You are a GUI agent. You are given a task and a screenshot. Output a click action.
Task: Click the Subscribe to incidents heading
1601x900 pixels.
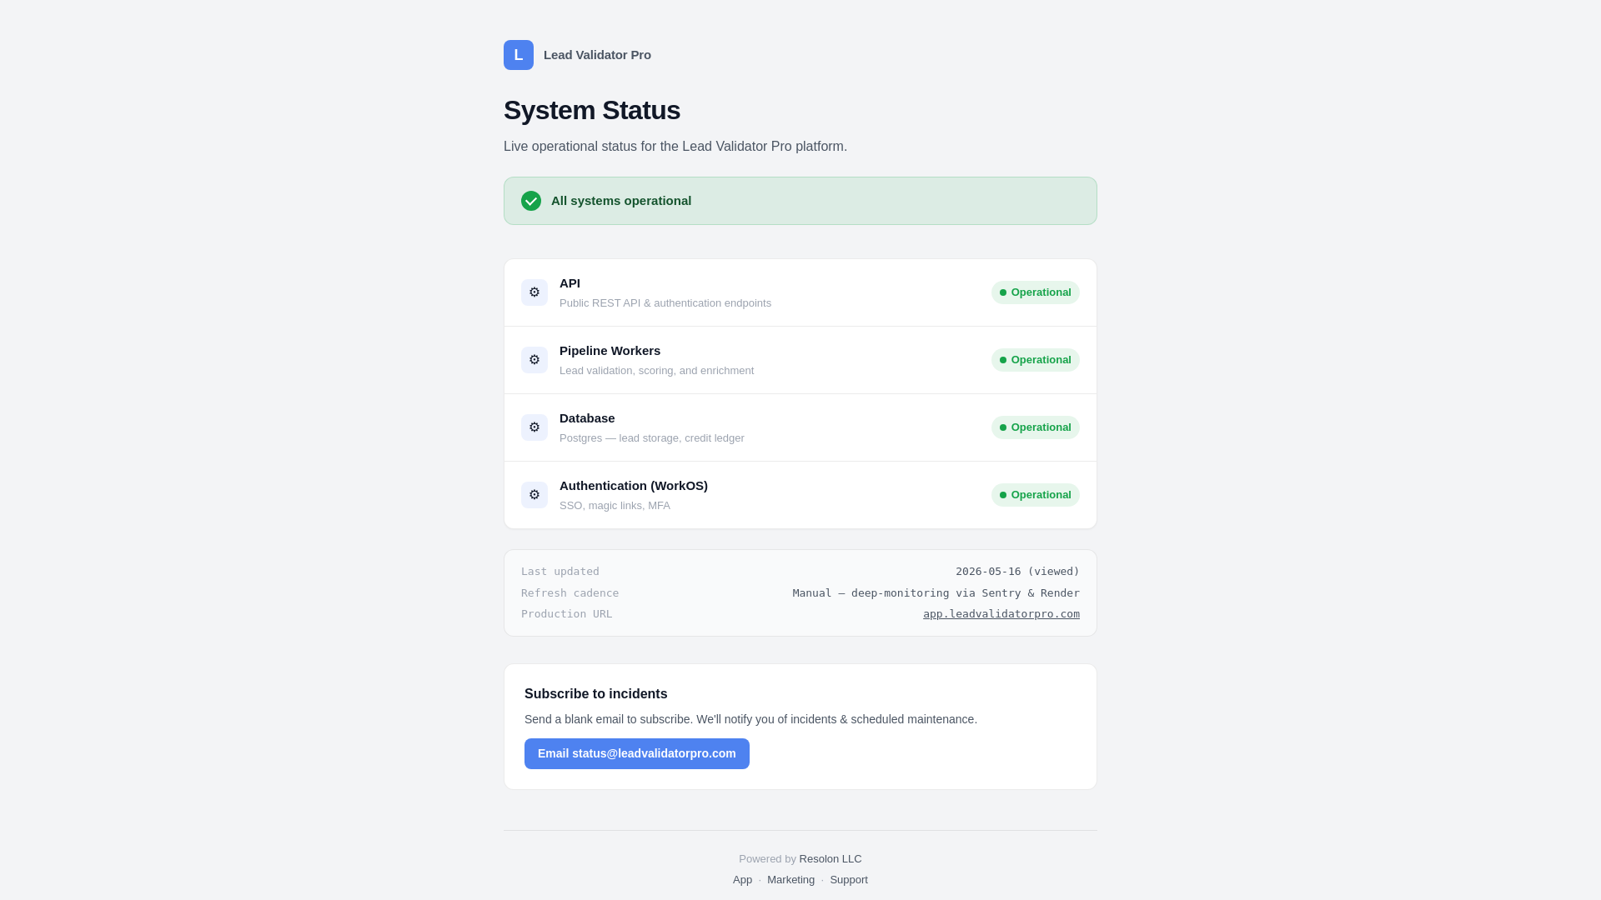(595, 694)
